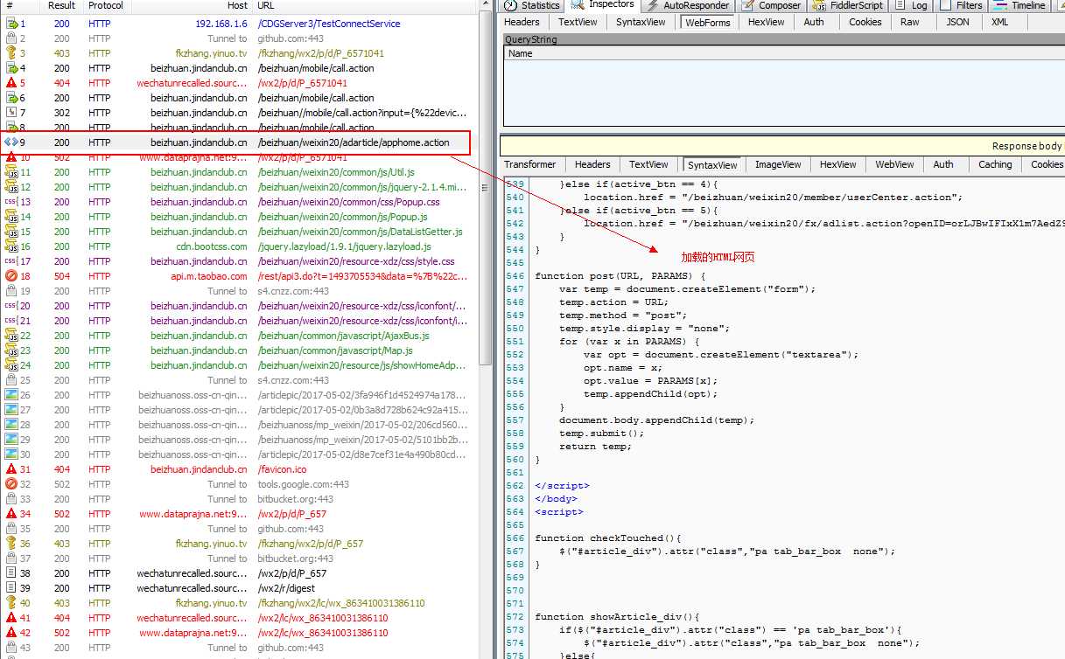Viewport: 1065px width, 659px height.
Task: Click the image icon of session 28 mp_weixin
Action: coord(11,425)
